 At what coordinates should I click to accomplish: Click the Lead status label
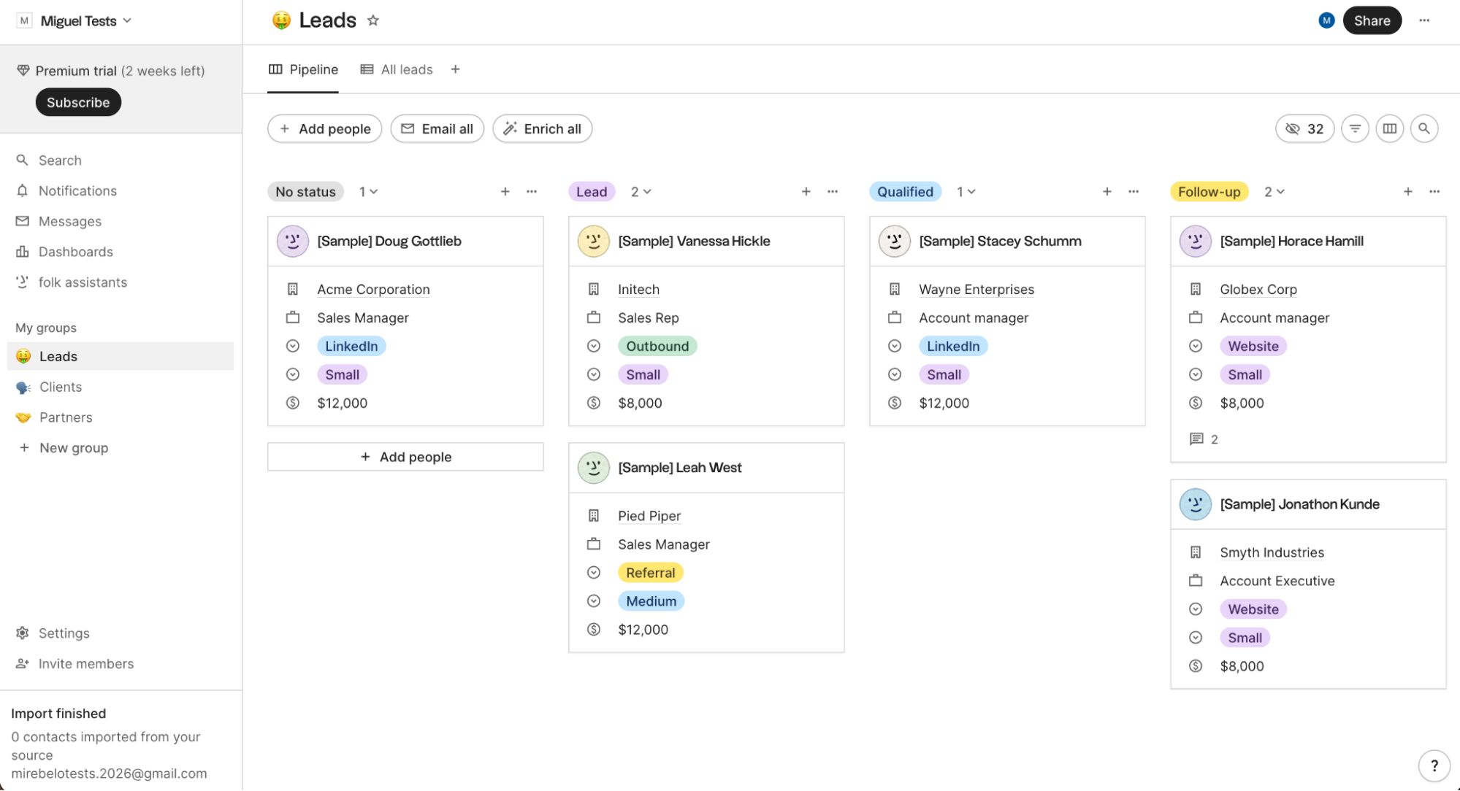(591, 192)
